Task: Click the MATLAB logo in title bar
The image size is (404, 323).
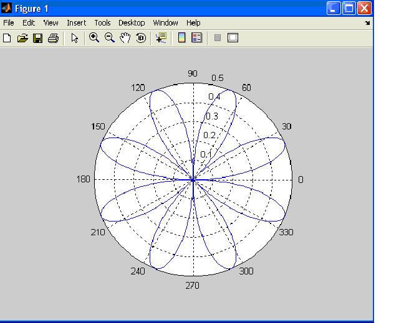Action: click(6, 8)
